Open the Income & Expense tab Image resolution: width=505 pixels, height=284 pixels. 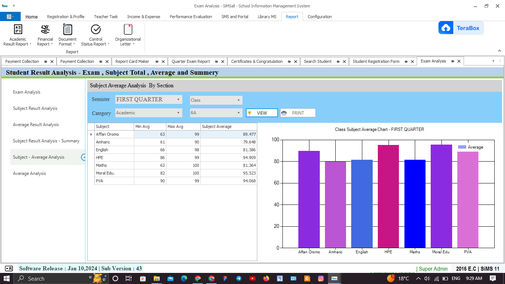click(x=144, y=17)
